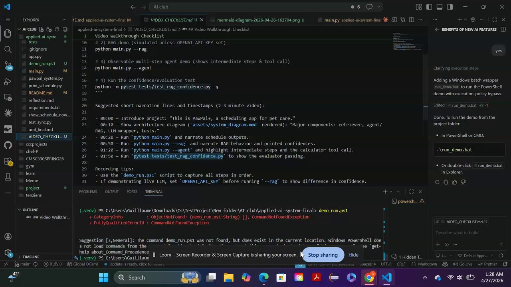The height and width of the screenshot is (287, 511).
Task: Select the TERMINAL panel tab
Action: coord(154,192)
